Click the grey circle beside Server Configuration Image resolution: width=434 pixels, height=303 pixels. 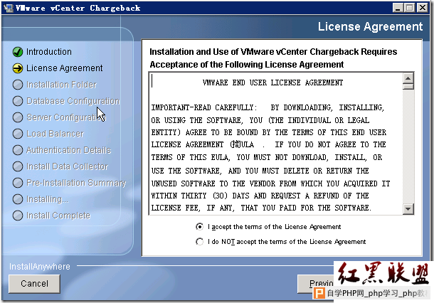(x=18, y=117)
